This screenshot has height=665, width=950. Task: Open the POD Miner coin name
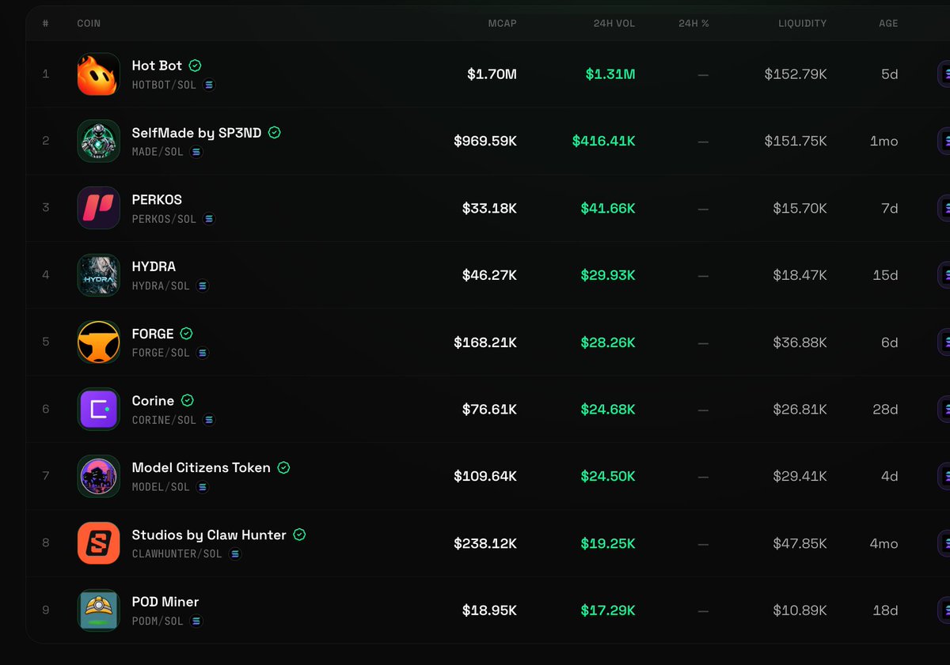165,602
